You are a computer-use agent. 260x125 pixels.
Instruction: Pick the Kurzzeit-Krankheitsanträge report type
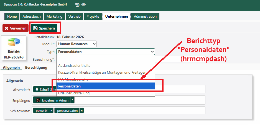[x=102, y=72]
